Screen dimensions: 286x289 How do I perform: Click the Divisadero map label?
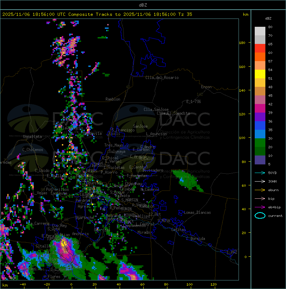coord(153,170)
